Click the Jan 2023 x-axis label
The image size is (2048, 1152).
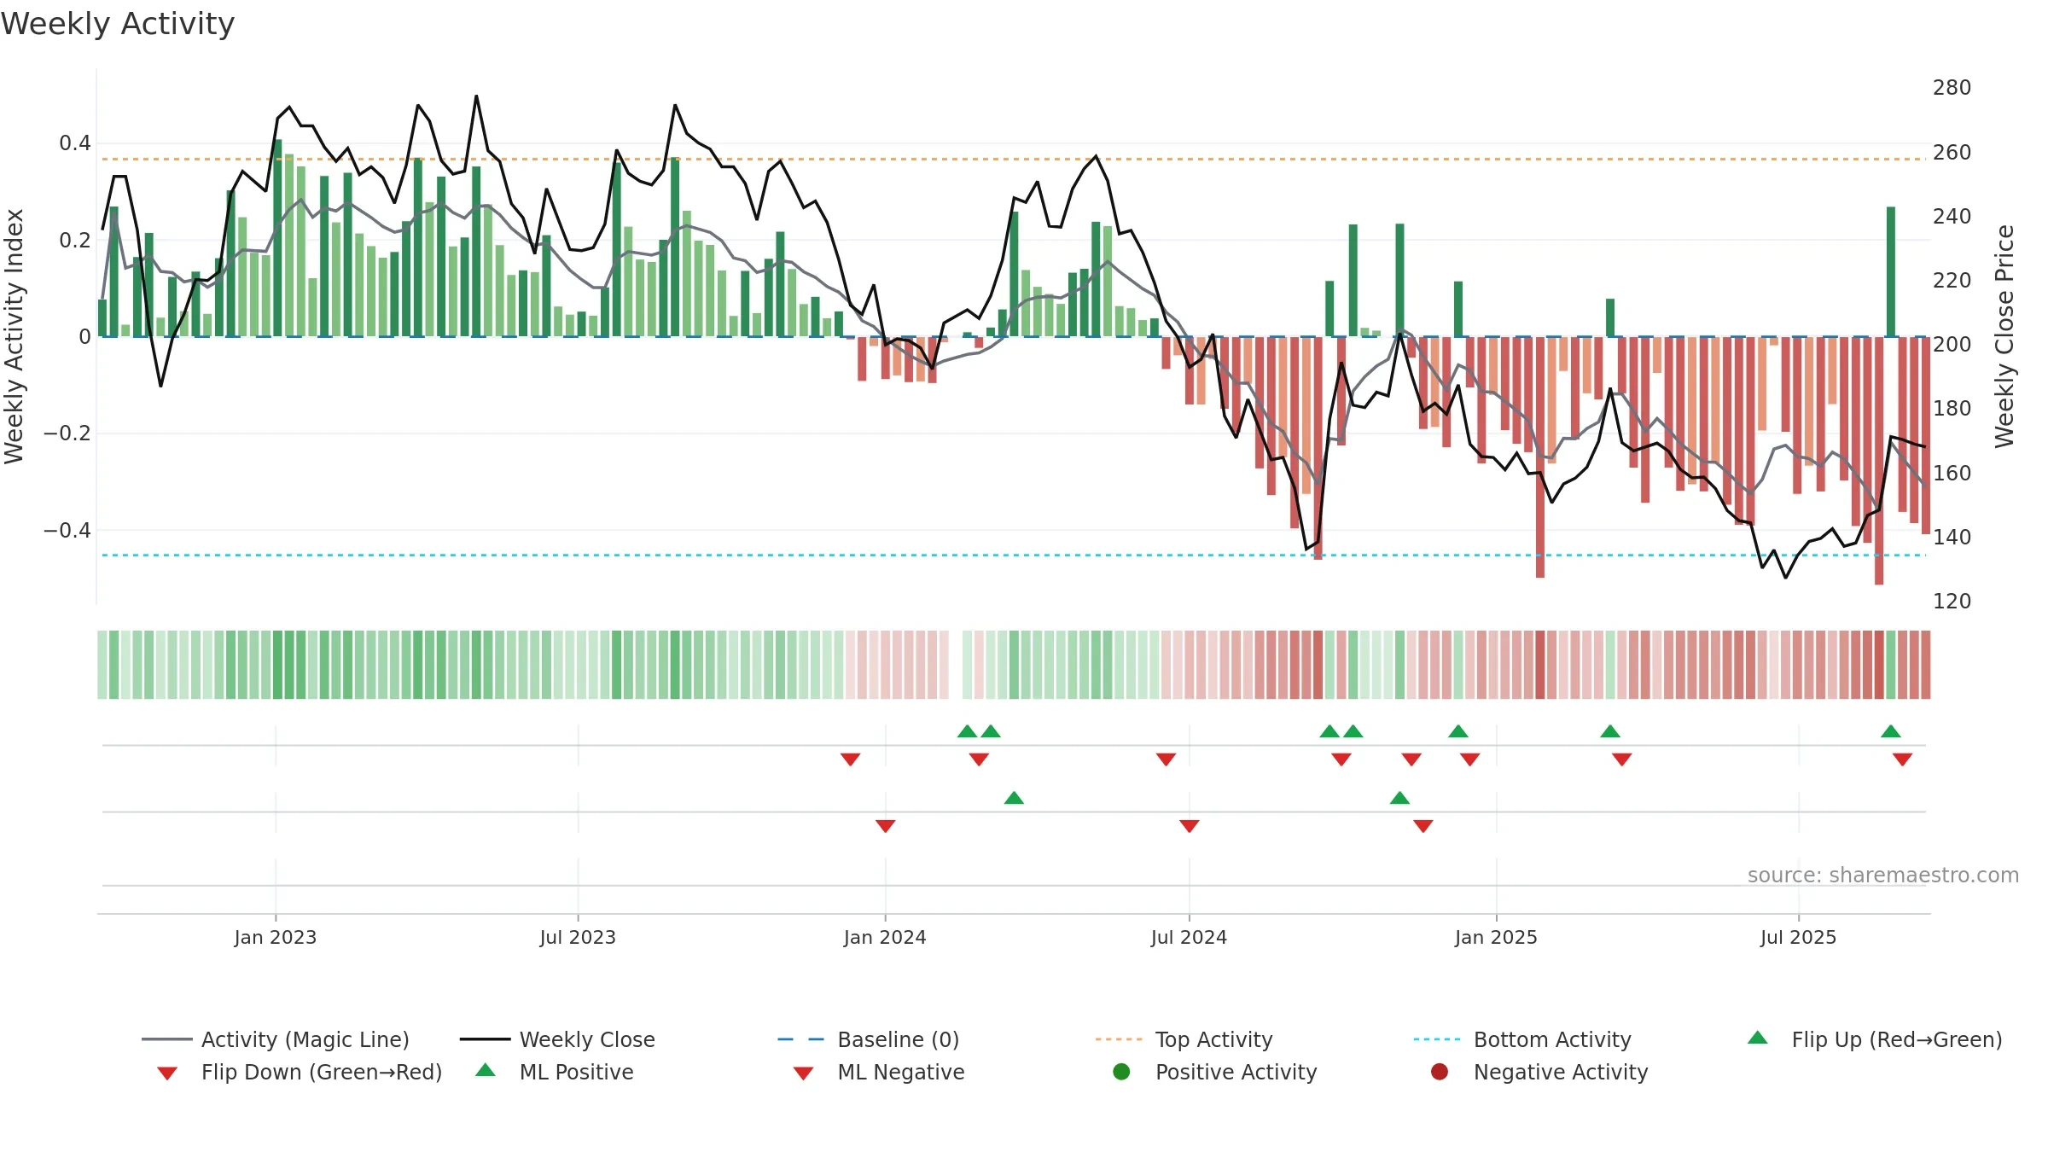tap(275, 937)
